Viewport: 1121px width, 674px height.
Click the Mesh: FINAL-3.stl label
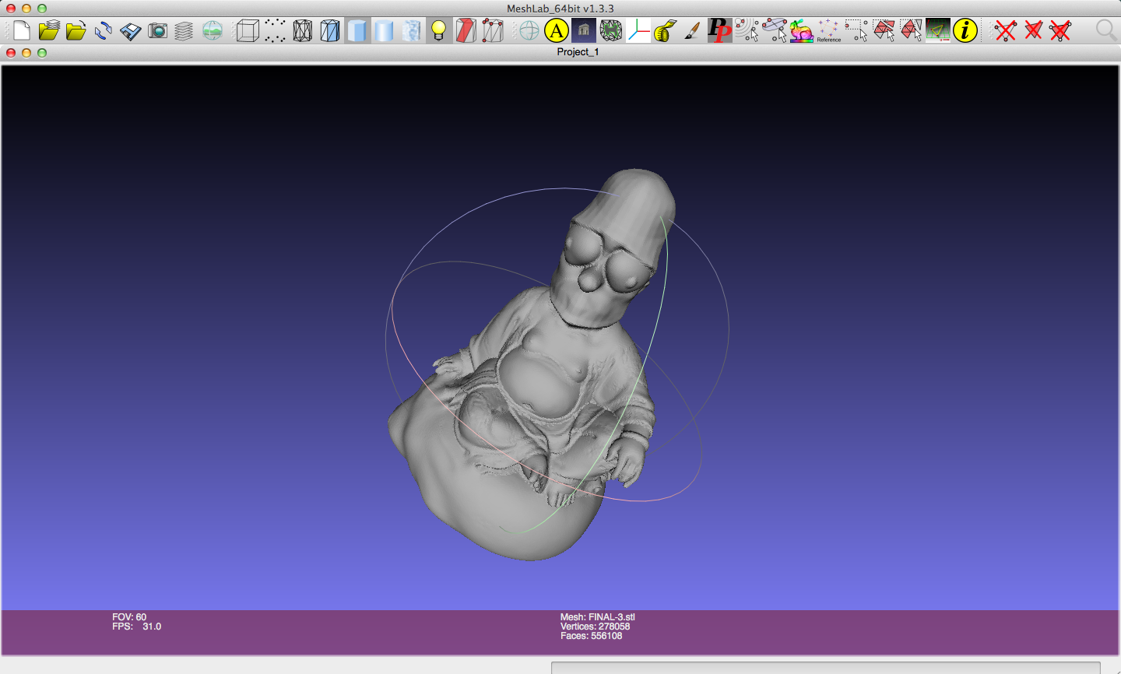598,617
